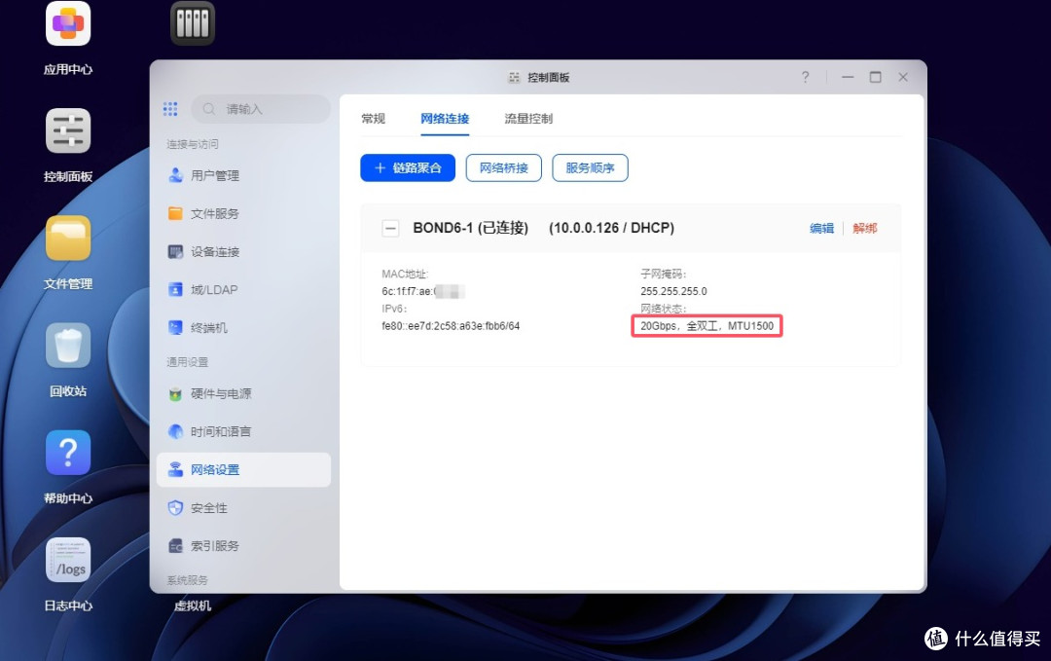Open 终端机 in the sidebar
The image size is (1051, 661).
pyautogui.click(x=243, y=328)
